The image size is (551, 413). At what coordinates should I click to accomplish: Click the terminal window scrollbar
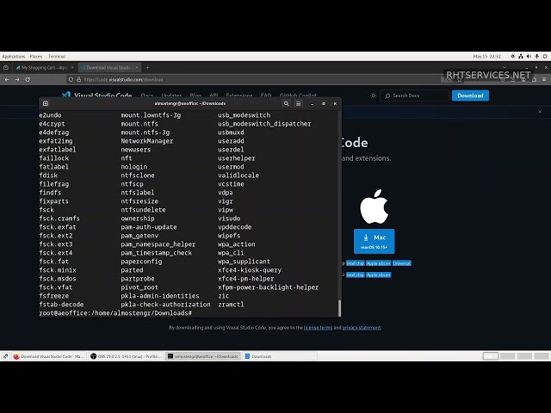click(x=339, y=308)
